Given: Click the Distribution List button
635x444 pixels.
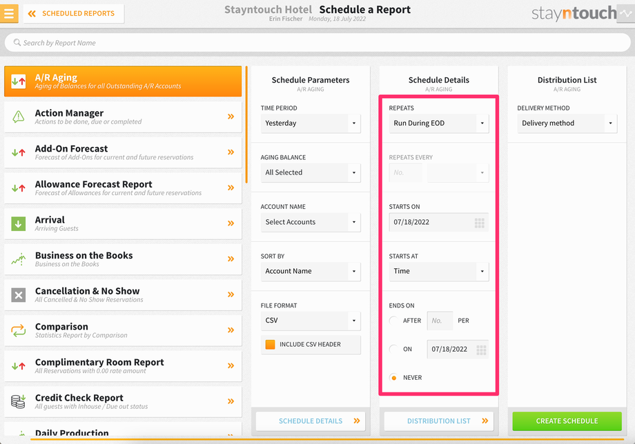Looking at the screenshot, I should click(x=439, y=421).
